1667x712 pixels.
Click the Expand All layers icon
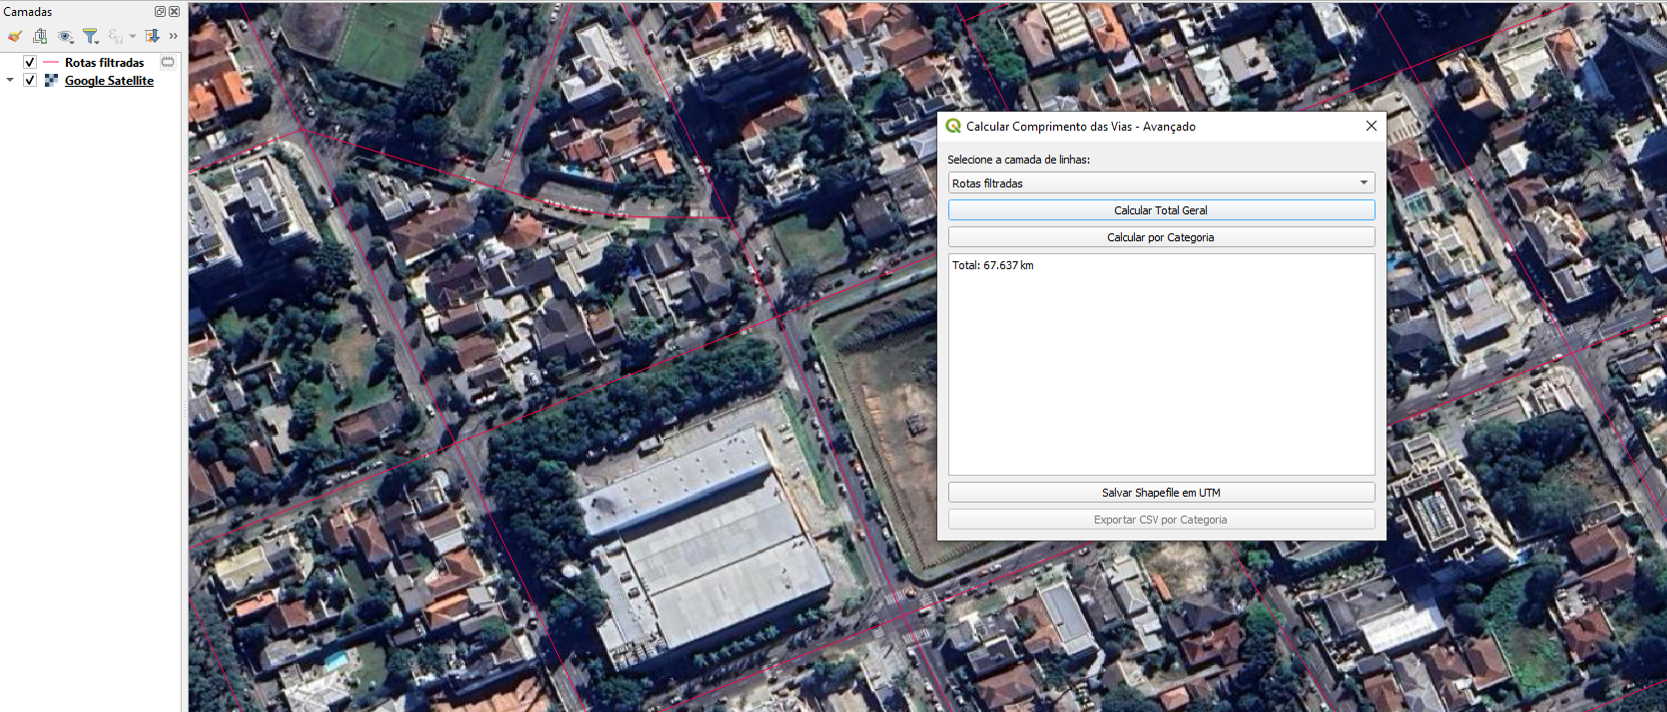(152, 36)
